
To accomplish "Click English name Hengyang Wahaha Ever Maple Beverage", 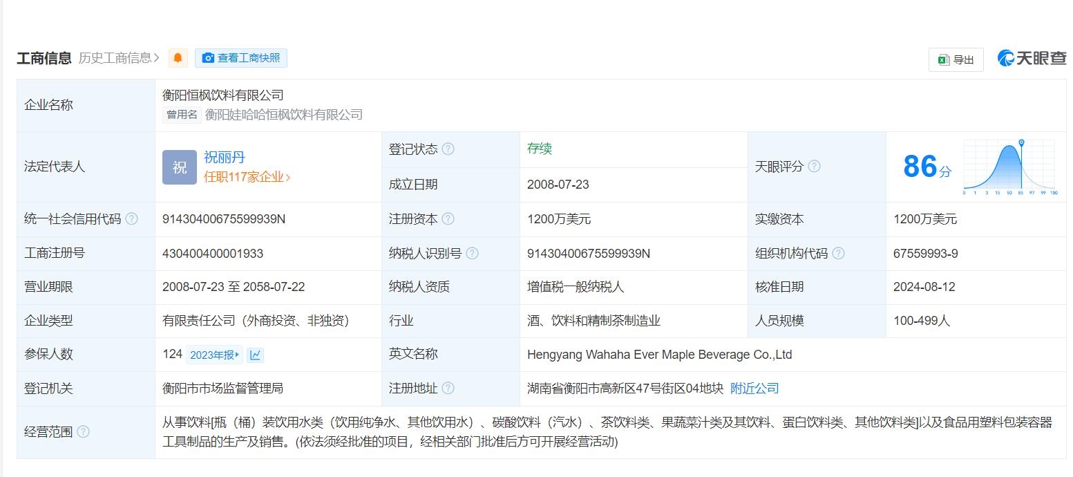I will (659, 355).
